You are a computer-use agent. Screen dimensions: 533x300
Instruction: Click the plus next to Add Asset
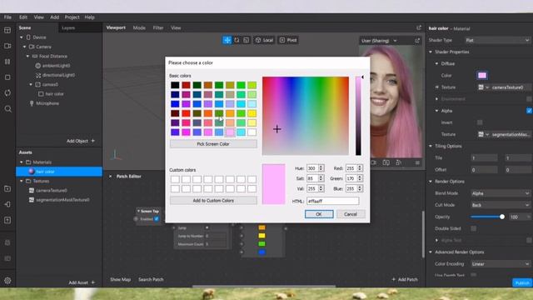[x=93, y=282]
